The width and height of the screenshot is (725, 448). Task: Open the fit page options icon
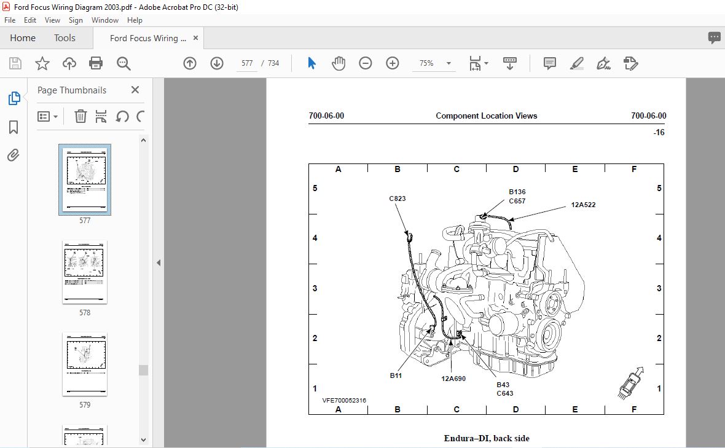coord(475,63)
